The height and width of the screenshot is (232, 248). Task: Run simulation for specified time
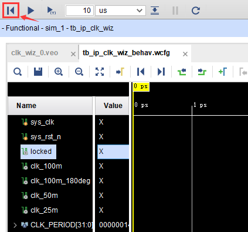[52, 11]
